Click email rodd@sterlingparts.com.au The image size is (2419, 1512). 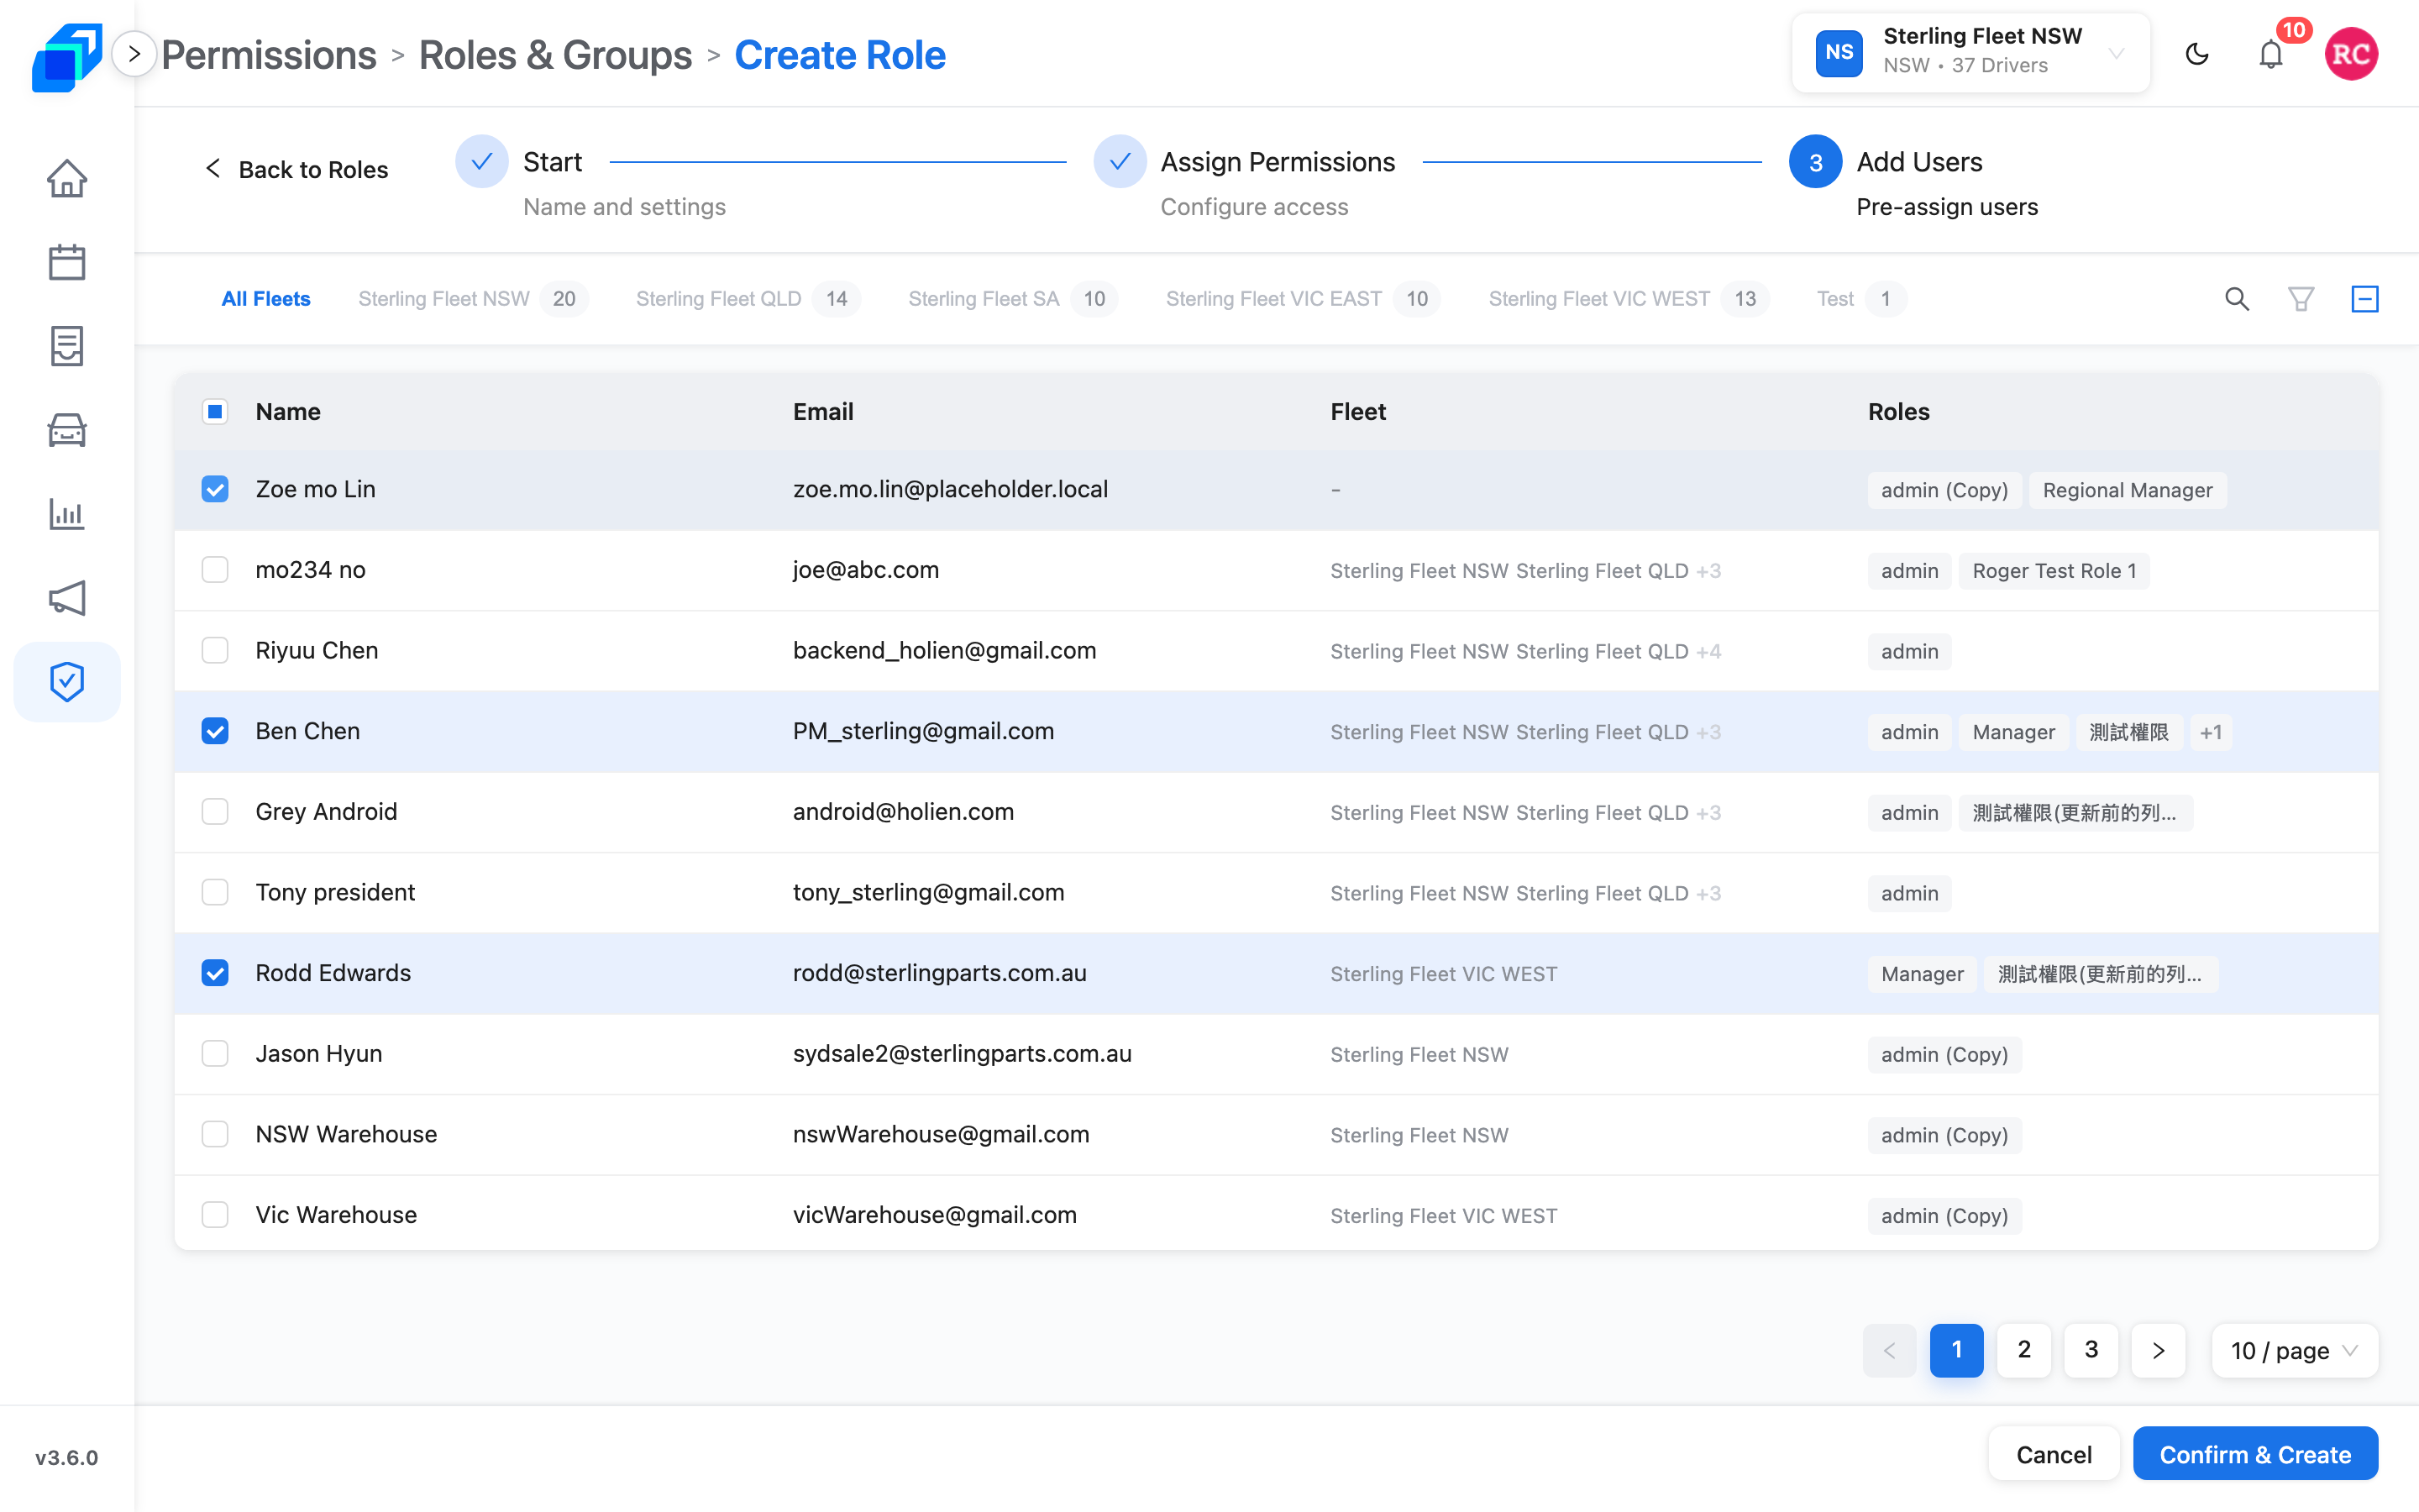[938, 973]
